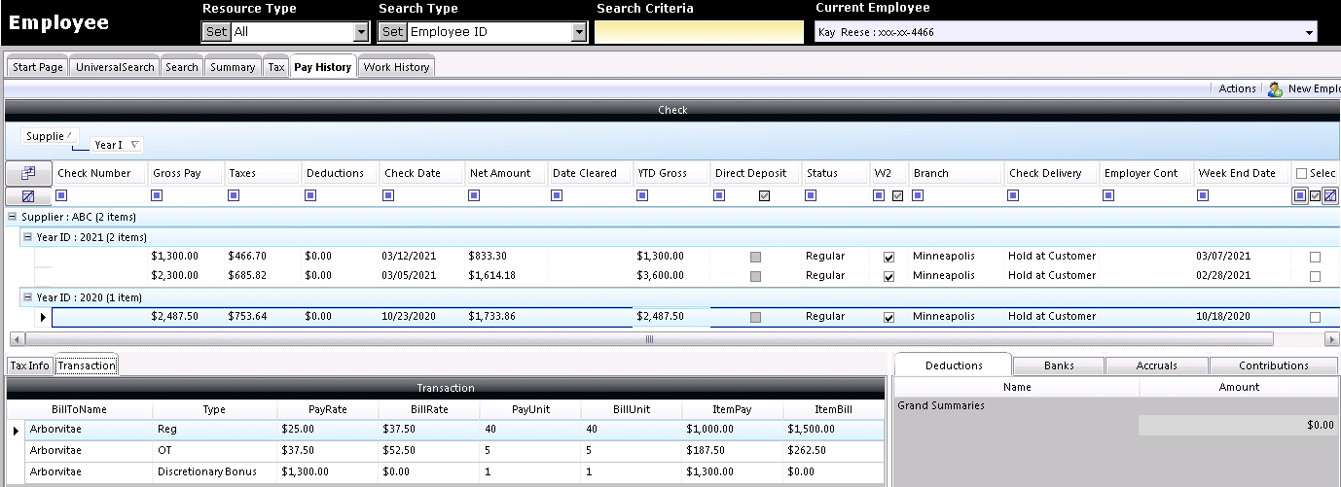This screenshot has width=1341, height=487.
Task: Toggle the Select column filter checkbox
Action: tap(1315, 195)
